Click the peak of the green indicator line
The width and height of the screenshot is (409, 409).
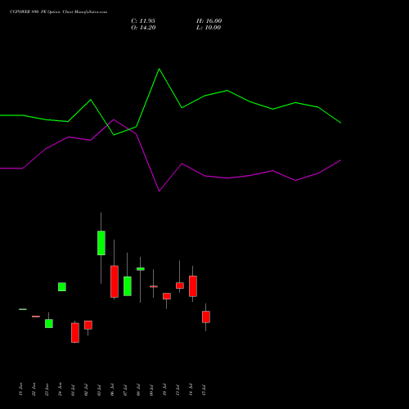(x=160, y=69)
